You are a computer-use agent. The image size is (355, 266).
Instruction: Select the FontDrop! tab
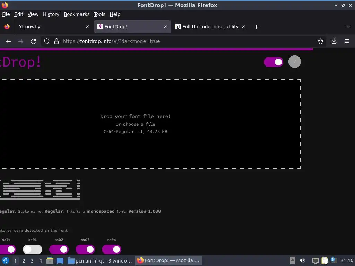coord(132,27)
